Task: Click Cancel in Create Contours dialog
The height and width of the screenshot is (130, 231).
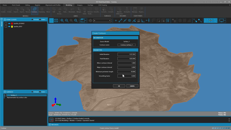Action: pos(132,86)
